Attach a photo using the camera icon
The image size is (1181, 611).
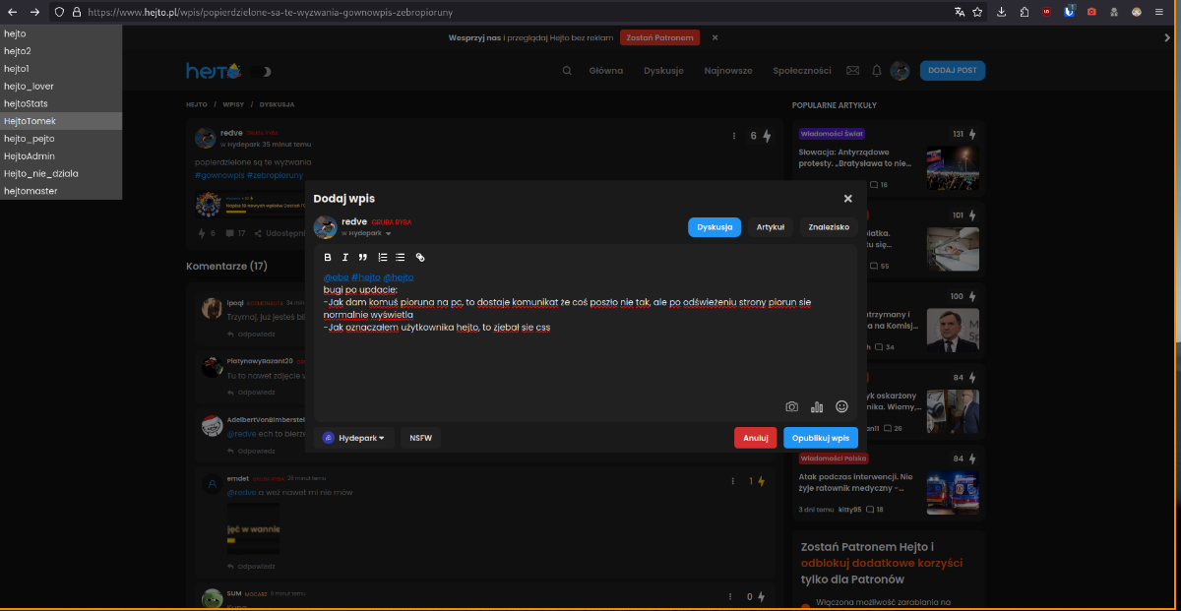[791, 406]
